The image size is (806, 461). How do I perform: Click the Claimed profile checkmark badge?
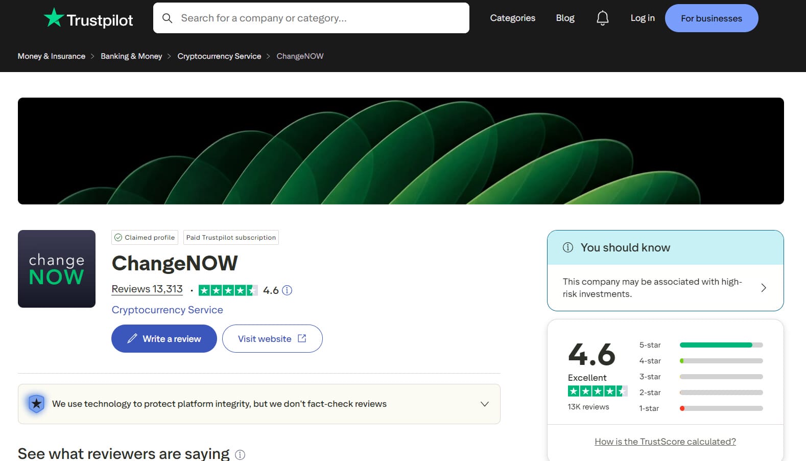click(x=145, y=237)
